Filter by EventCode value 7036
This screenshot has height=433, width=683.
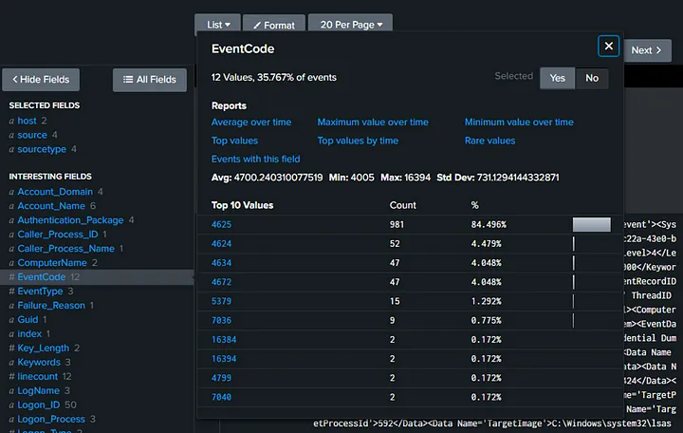point(221,321)
